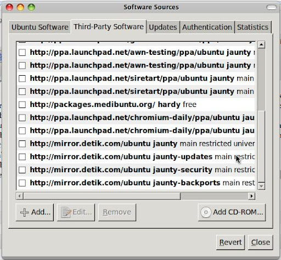Select the Third-Party Software tab

pos(109,27)
